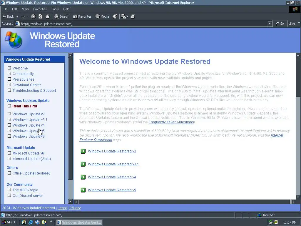The height and width of the screenshot is (226, 301).
Task: Open the Search pane from the toolbar
Action: point(62,16)
